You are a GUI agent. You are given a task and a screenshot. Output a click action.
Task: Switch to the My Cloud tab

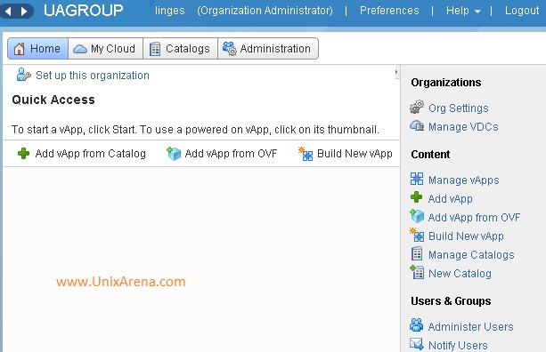click(105, 49)
